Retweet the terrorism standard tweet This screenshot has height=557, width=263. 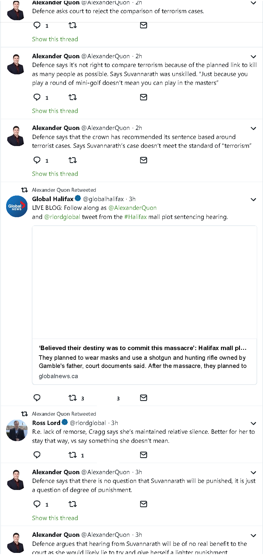pyautogui.click(x=72, y=160)
